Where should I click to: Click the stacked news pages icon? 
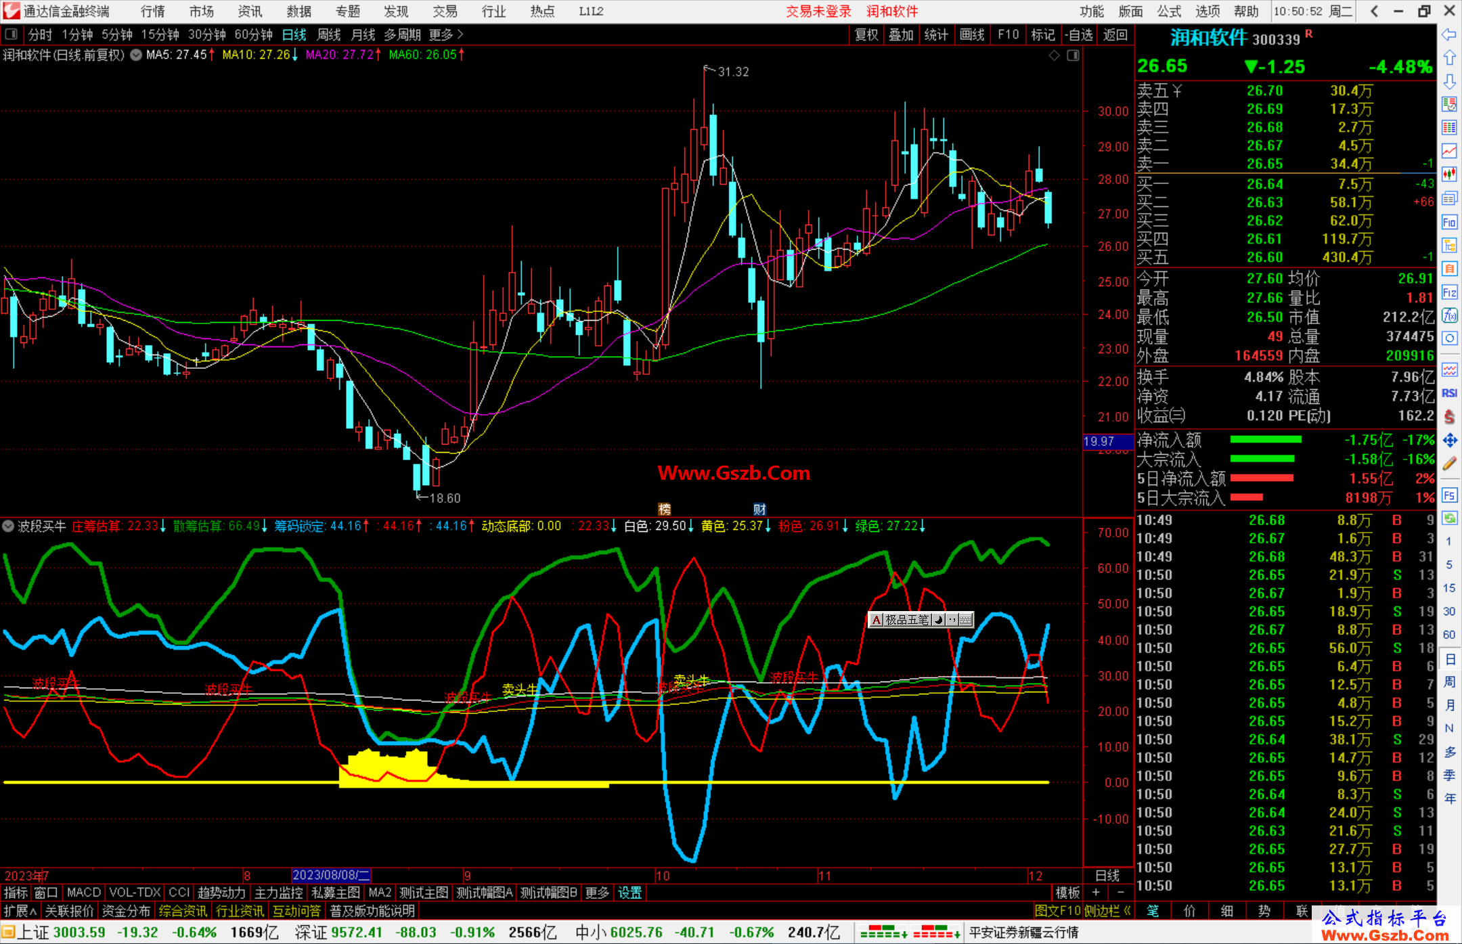pyautogui.click(x=1449, y=198)
